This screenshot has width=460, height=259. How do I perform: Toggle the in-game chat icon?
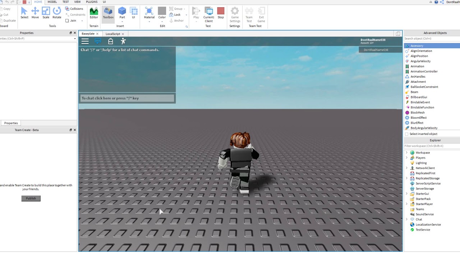(x=98, y=41)
